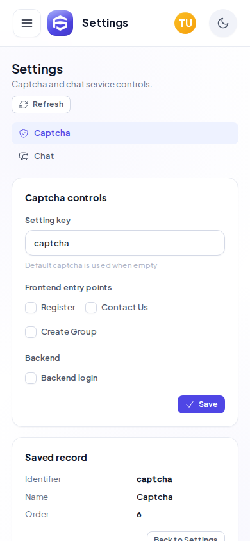
Task: Click the Refresh button label
Action: click(48, 104)
